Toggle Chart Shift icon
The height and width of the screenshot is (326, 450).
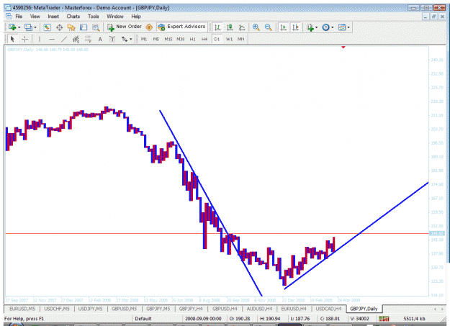[x=296, y=27]
